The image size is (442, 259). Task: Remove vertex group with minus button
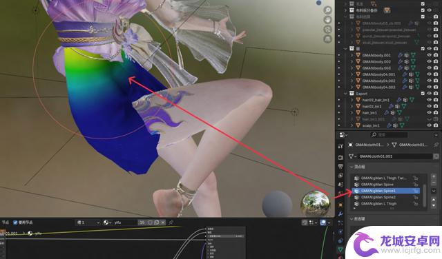click(434, 183)
